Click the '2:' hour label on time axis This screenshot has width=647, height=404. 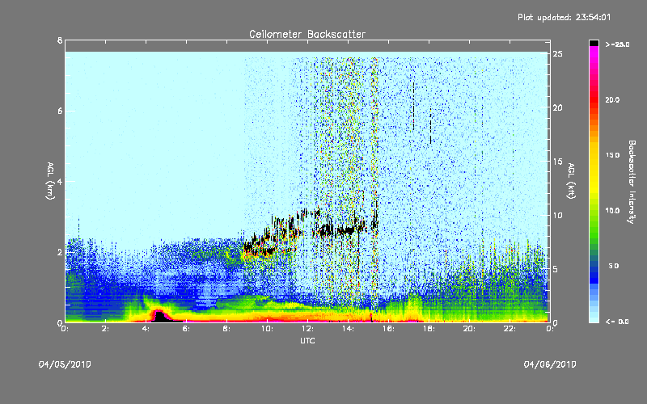(x=106, y=329)
